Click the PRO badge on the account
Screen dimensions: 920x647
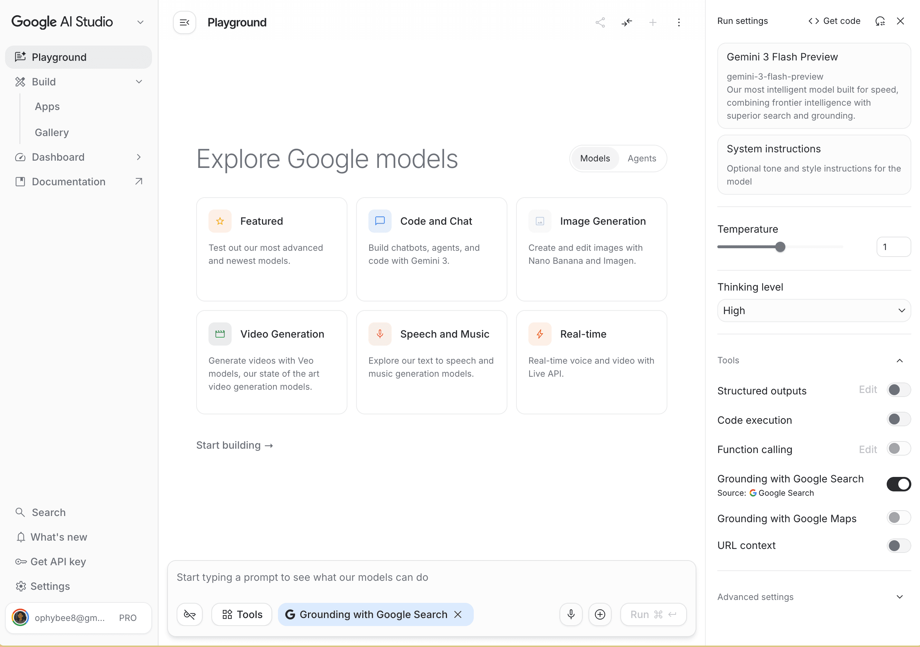click(128, 618)
